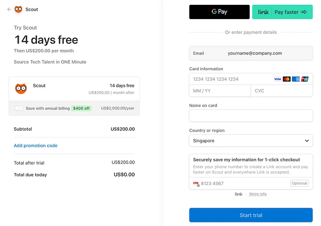Click the Scout owl product thumbnail
This screenshot has width=321, height=226.
[x=21, y=88]
